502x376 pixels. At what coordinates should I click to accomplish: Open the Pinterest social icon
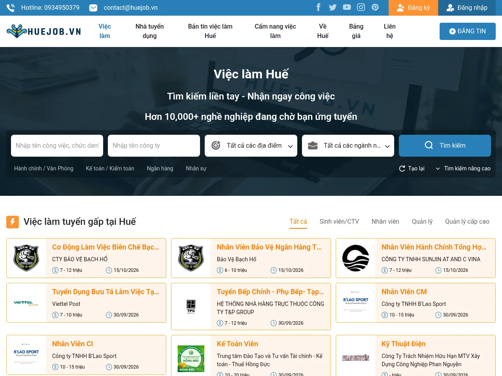[375, 7]
